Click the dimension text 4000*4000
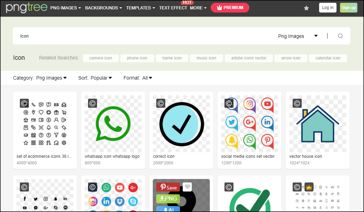 [27, 163]
